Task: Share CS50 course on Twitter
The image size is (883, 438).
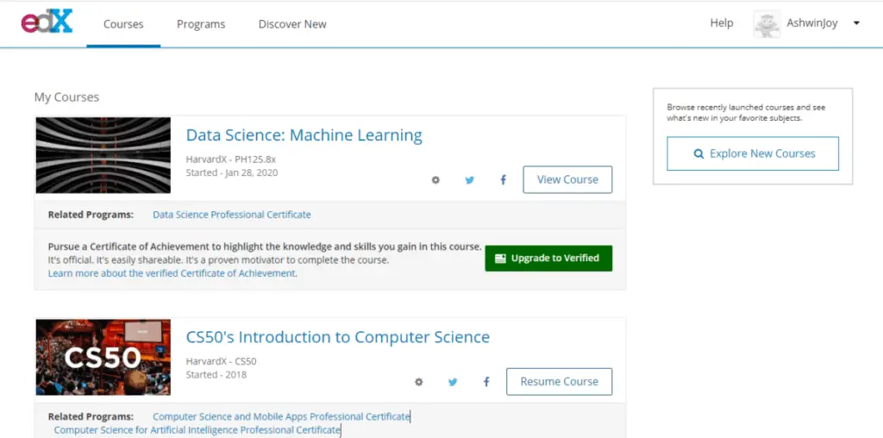Action: [x=452, y=382]
